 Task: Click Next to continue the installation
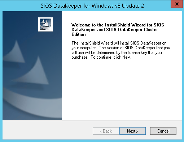click(132, 131)
